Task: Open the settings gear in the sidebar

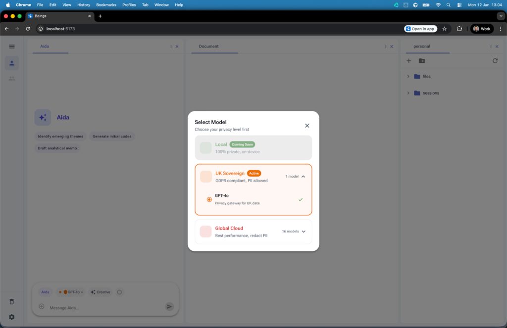Action: click(x=12, y=317)
